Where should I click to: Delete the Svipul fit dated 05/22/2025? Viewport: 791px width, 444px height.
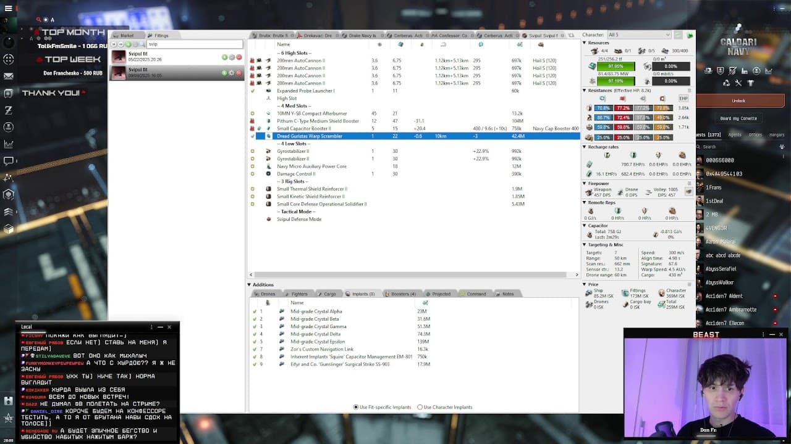(x=239, y=57)
